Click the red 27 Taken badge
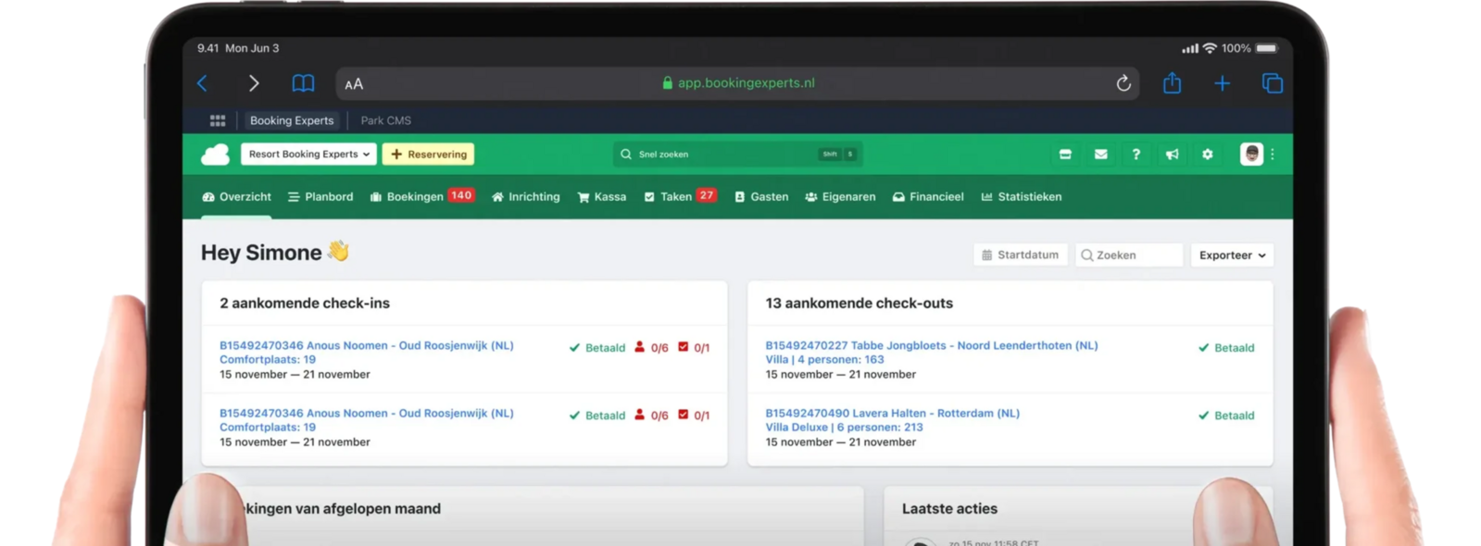The width and height of the screenshot is (1481, 546). [x=707, y=196]
